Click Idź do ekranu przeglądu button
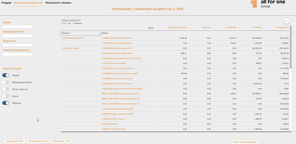Viewport: 296px width, 144px height. pos(245,142)
